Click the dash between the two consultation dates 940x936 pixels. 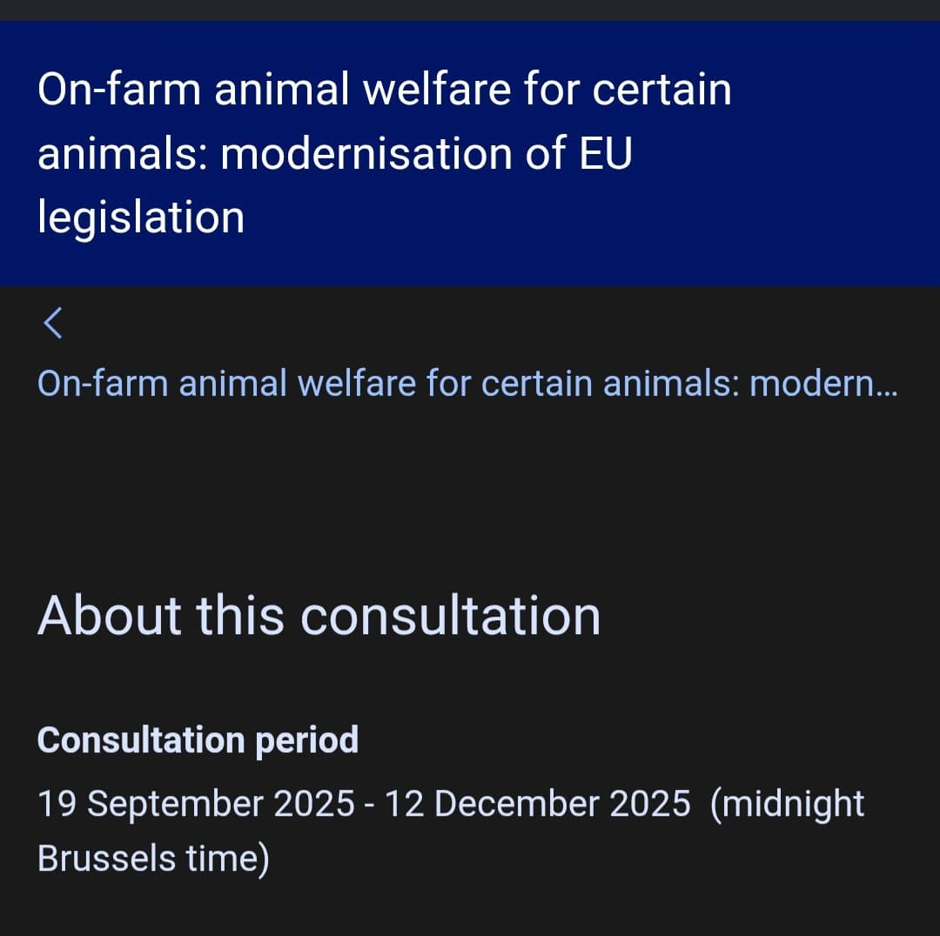pos(370,805)
